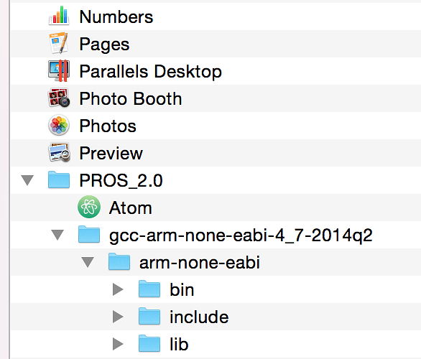
Task: Select the lib folder name
Action: pyautogui.click(x=179, y=344)
